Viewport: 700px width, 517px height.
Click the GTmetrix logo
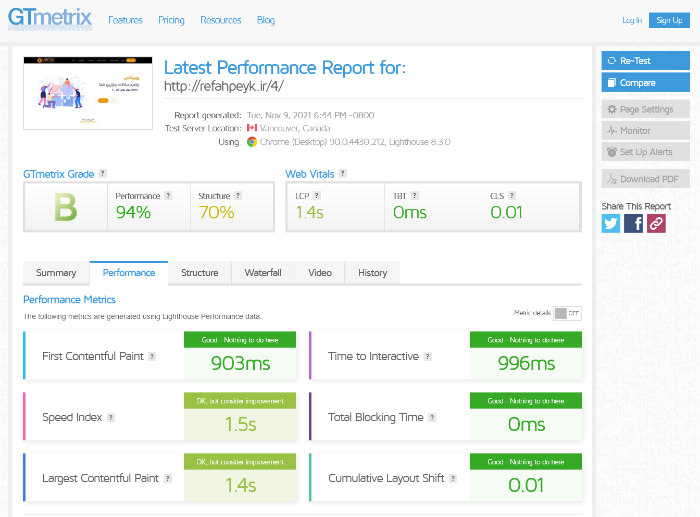tap(50, 19)
